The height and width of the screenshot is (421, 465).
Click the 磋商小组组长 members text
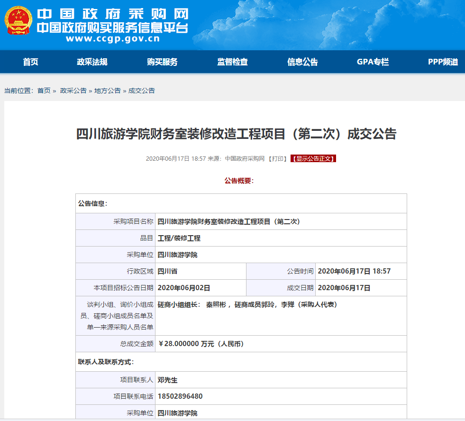tap(247, 305)
